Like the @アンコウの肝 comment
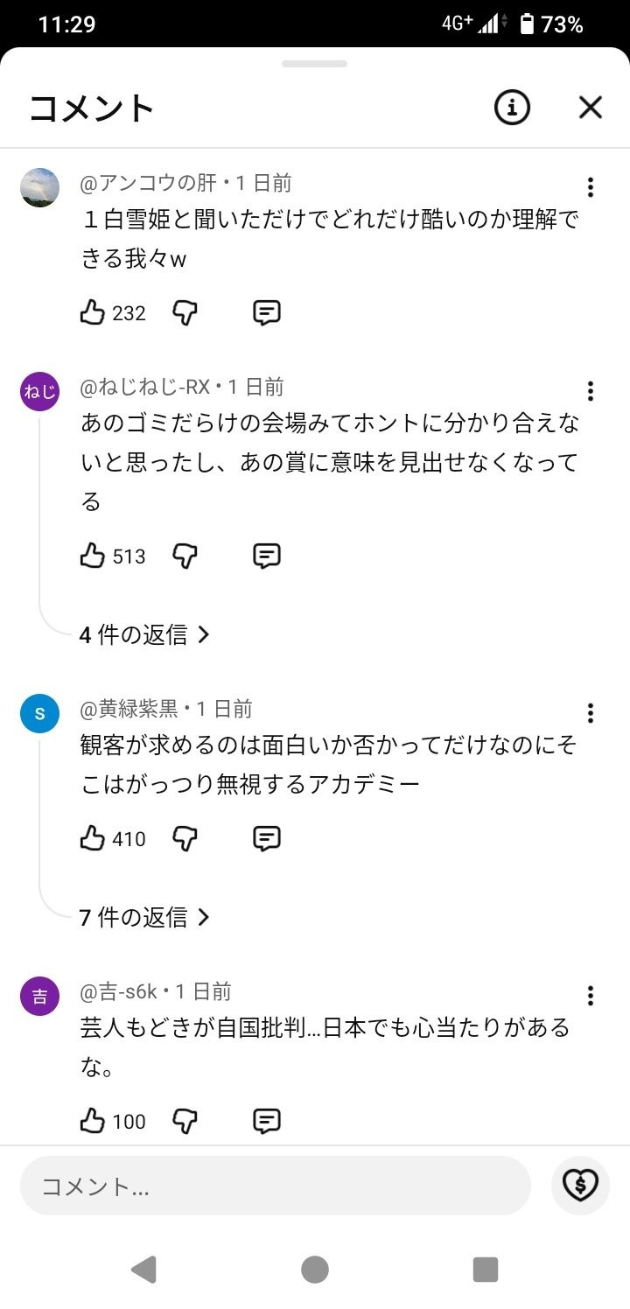 (x=93, y=312)
